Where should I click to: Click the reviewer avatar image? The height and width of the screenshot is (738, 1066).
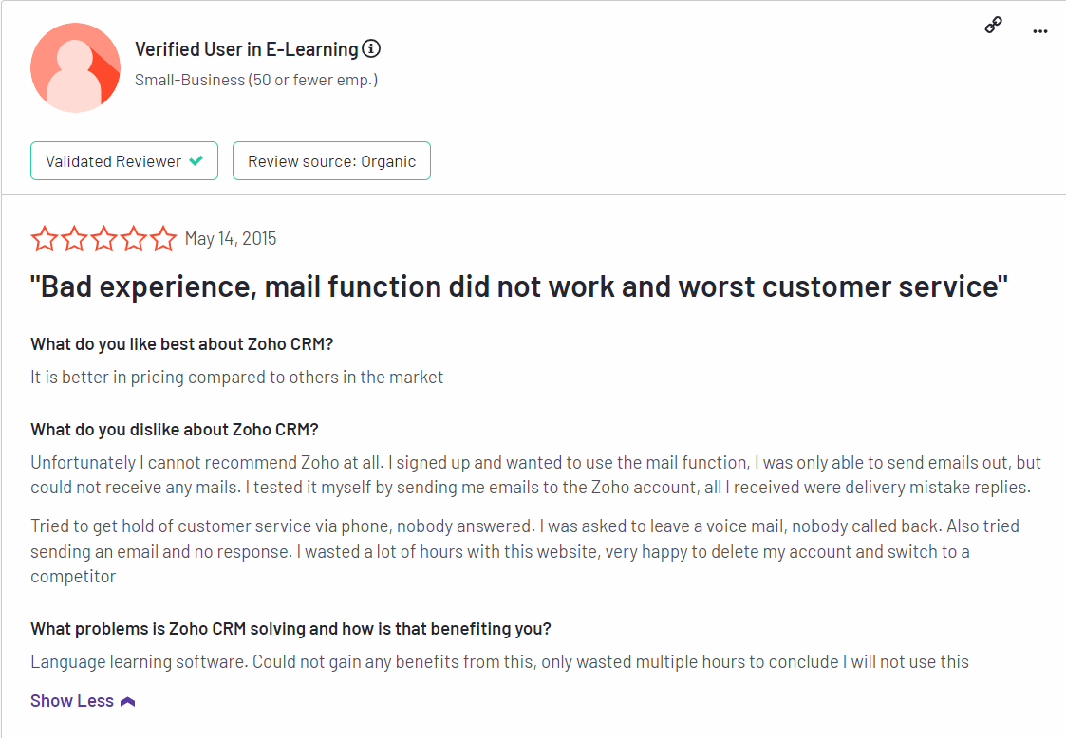tap(75, 68)
